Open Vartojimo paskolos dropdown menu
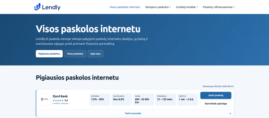Screen dimensions: 269x118 click(x=158, y=7)
